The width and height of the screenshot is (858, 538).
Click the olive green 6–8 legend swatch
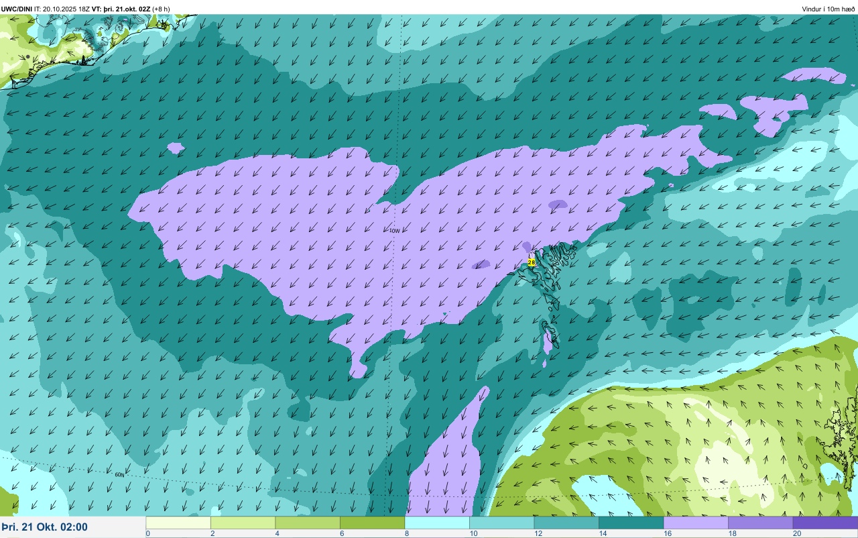(x=372, y=523)
